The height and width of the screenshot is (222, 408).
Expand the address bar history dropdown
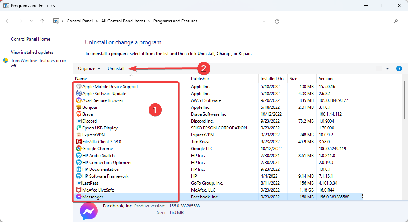click(x=264, y=21)
